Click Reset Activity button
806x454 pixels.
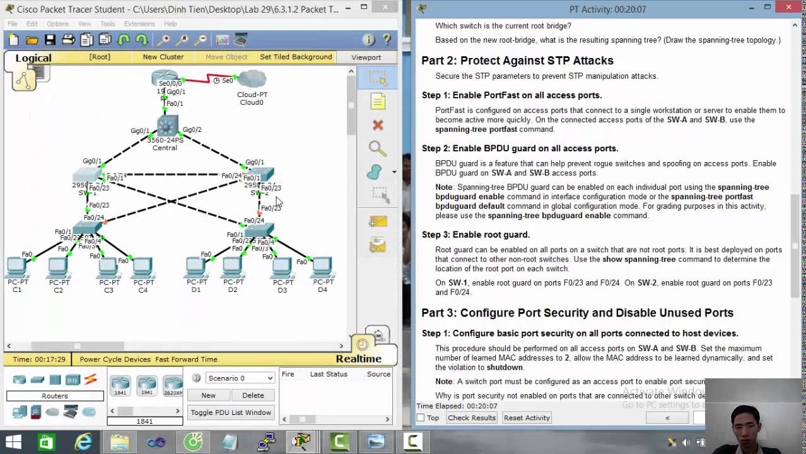[527, 418]
